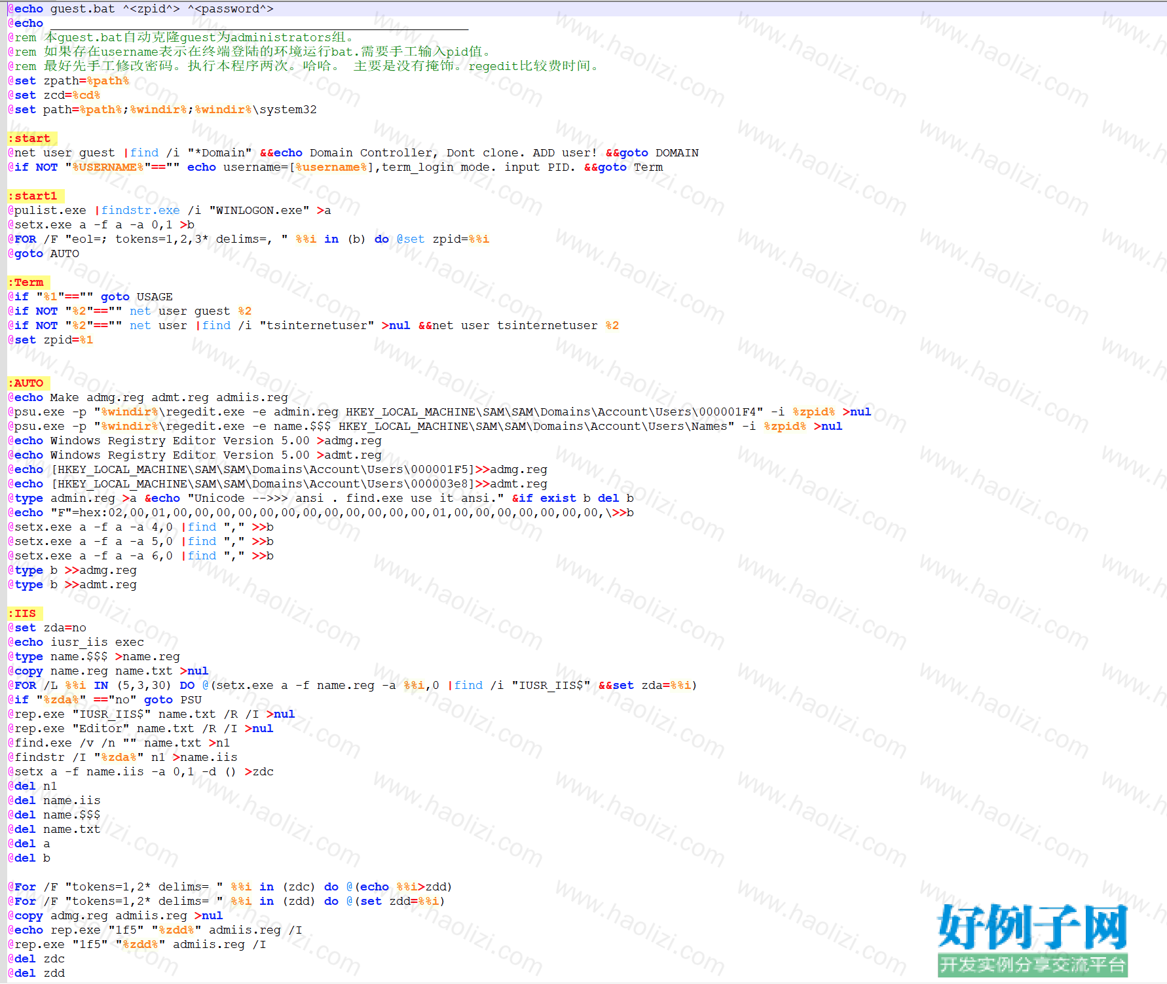Image resolution: width=1167 pixels, height=984 pixels.
Task: Click line 'set zda=no'
Action: (x=47, y=627)
